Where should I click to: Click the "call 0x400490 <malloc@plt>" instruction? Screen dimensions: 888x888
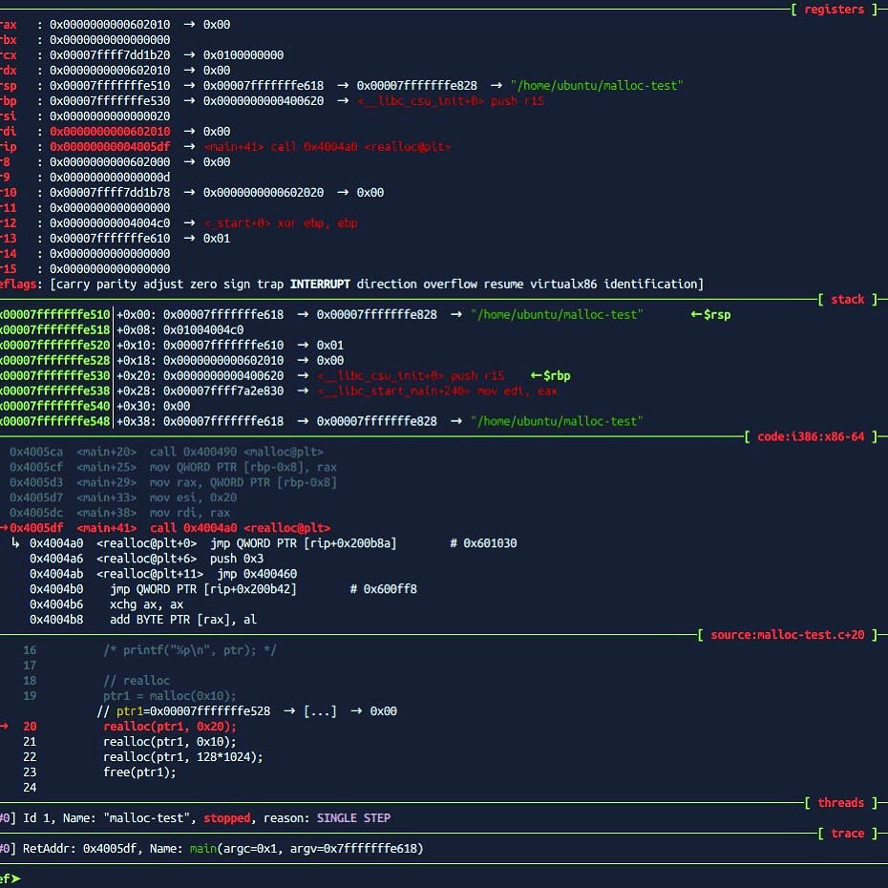236,452
